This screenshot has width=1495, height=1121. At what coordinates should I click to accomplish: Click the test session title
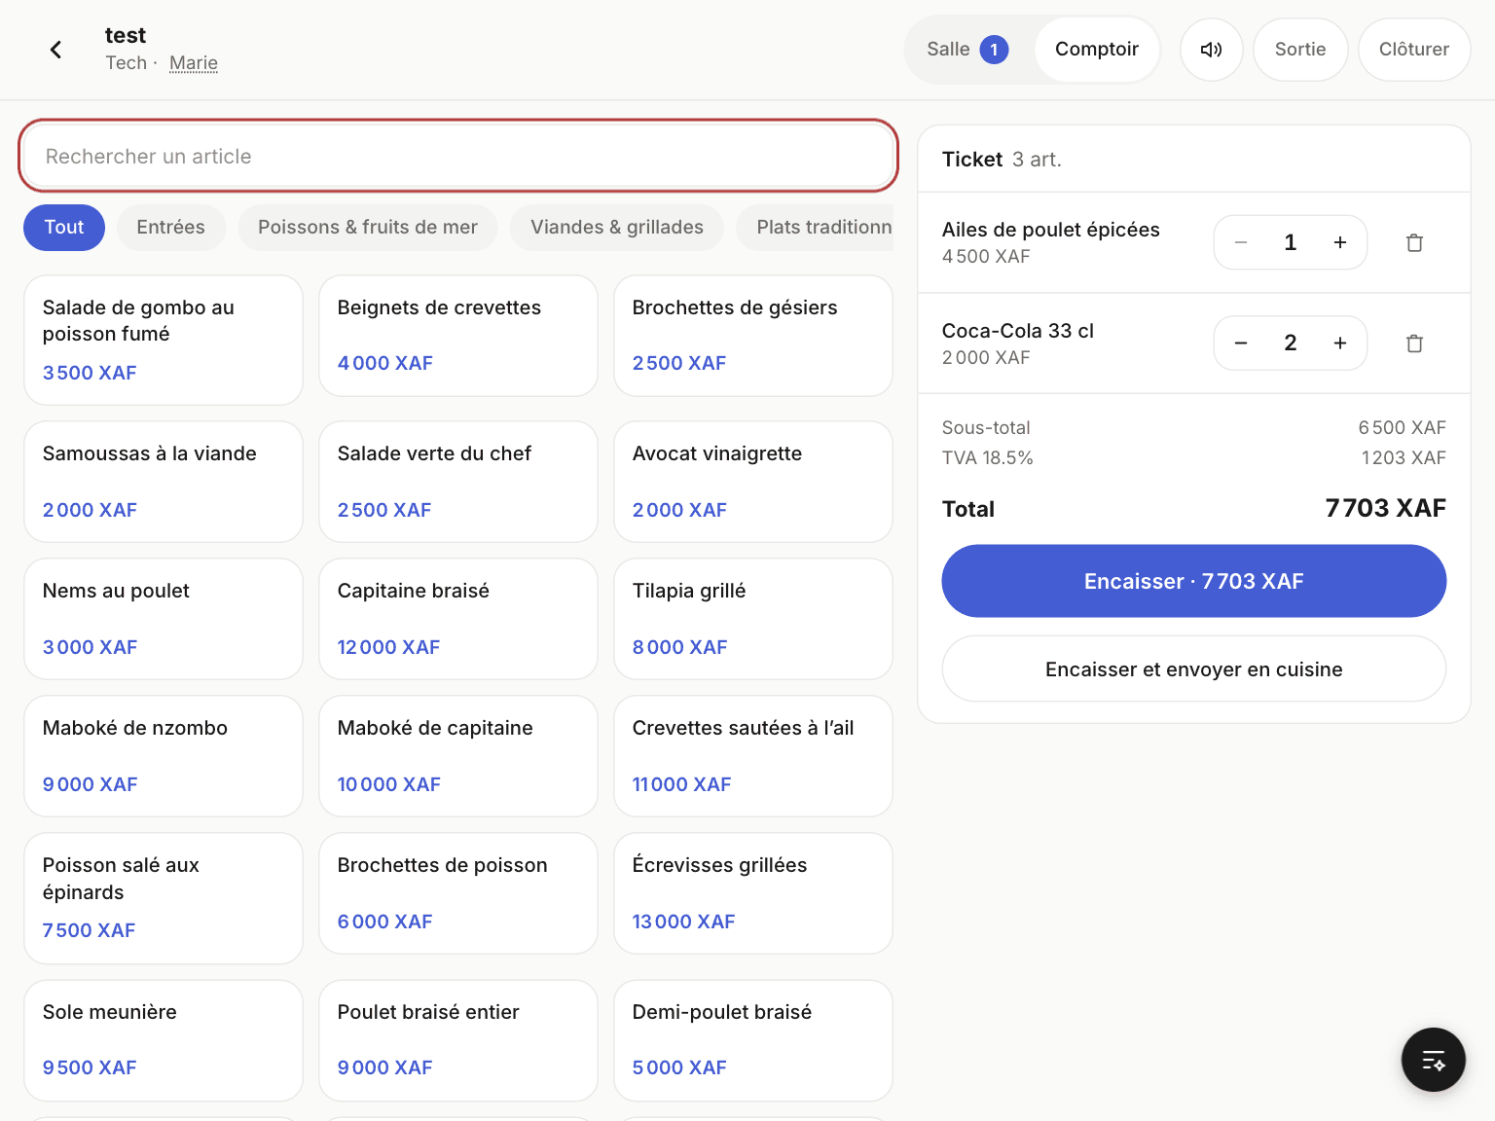[x=126, y=35]
